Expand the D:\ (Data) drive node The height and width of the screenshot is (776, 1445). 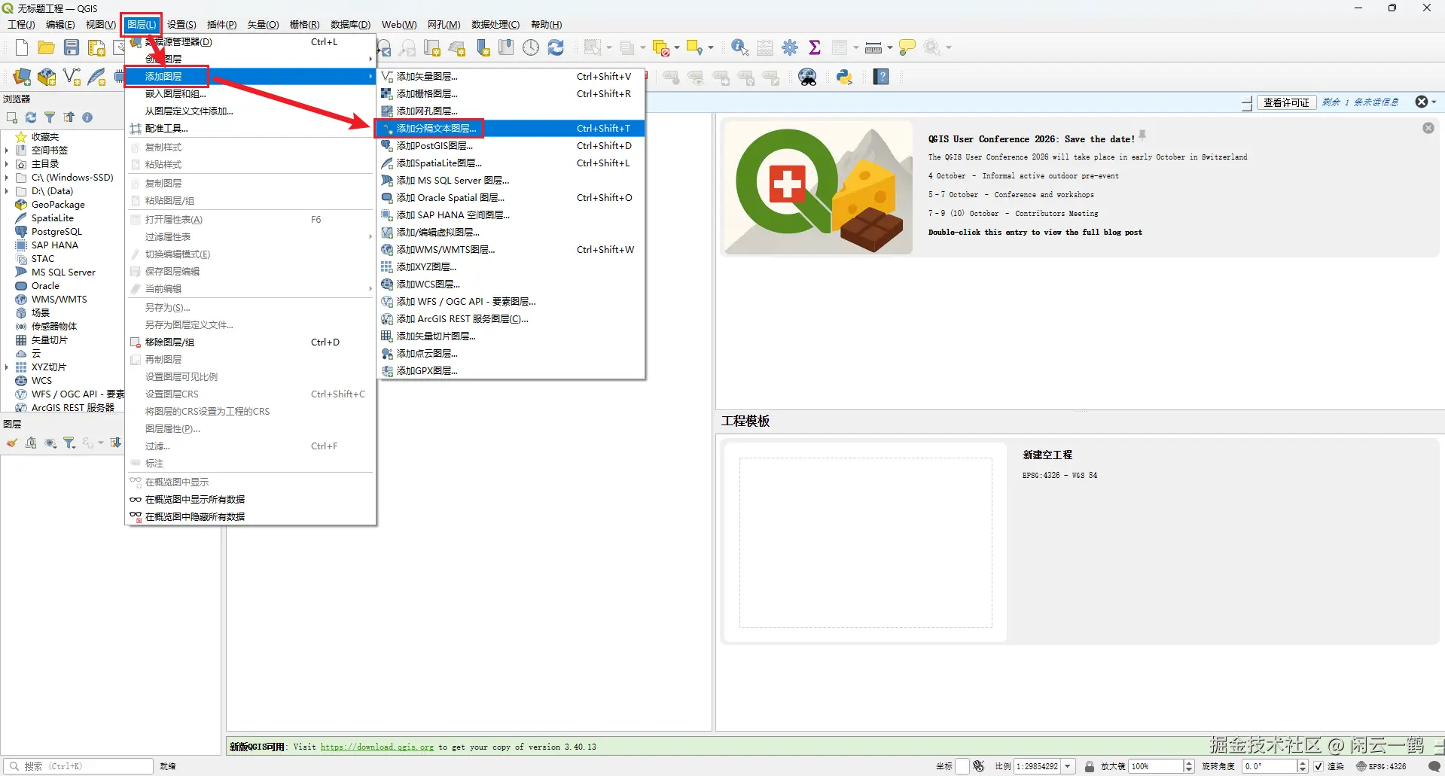7,191
